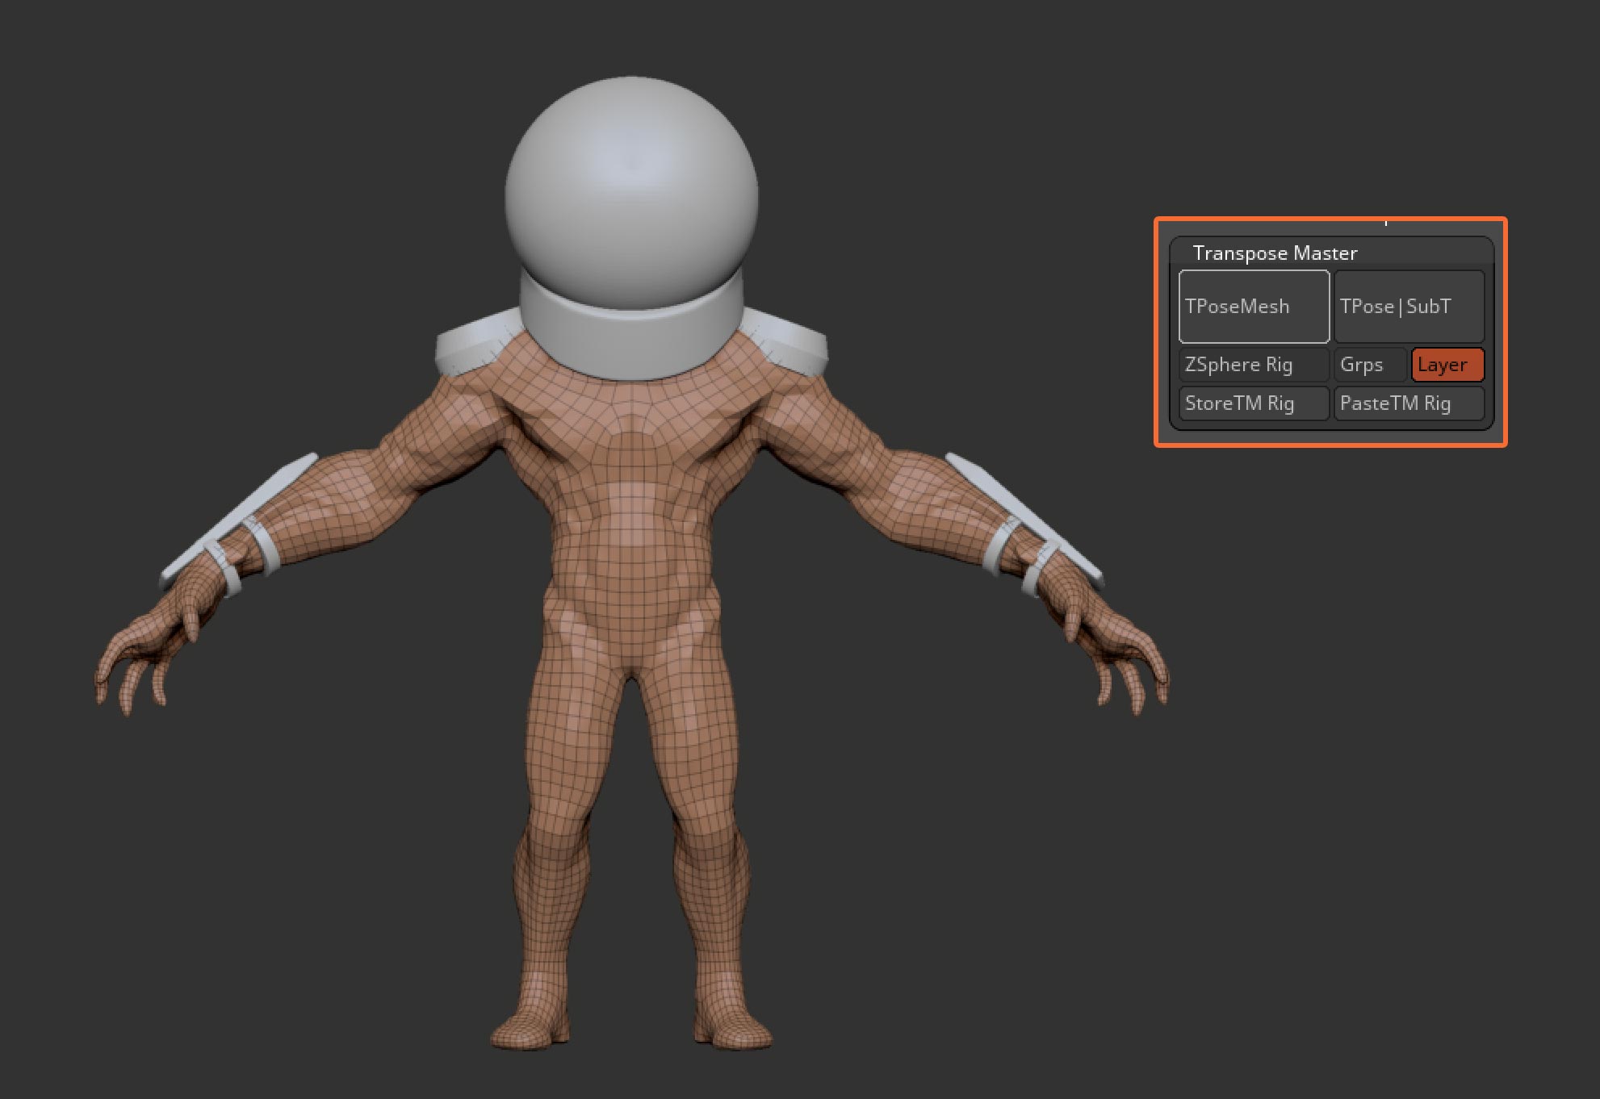Click the TPoseMesh button
Viewport: 1600px width, 1099px height.
coord(1254,307)
